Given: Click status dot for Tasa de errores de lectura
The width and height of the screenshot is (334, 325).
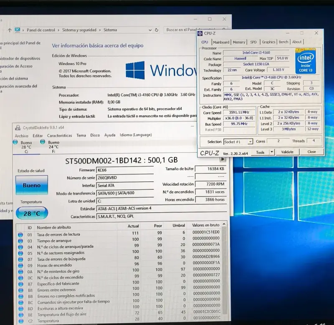Looking at the screenshot, I should point(20,235).
